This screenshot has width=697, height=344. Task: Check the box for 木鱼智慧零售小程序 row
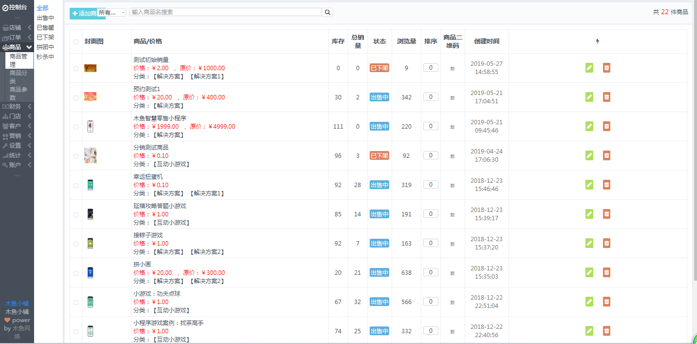pyautogui.click(x=76, y=127)
